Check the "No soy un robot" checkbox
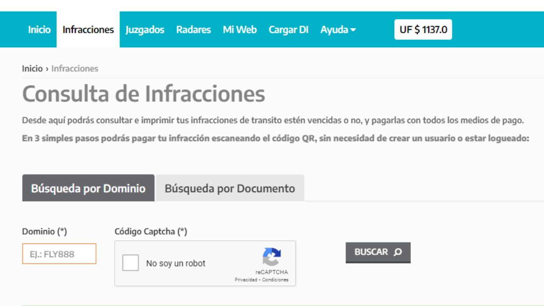This screenshot has width=544, height=306. [x=130, y=263]
